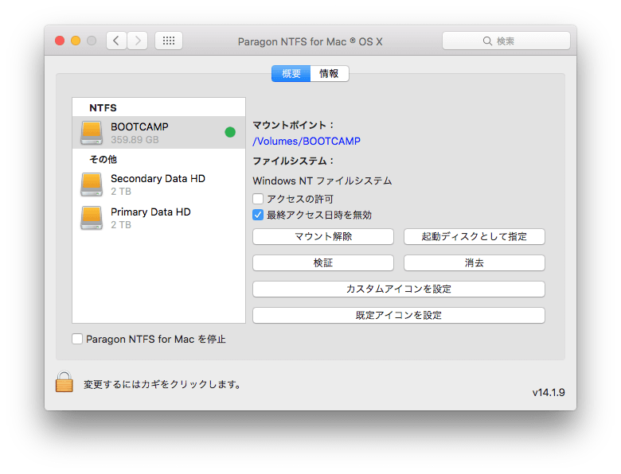Click the NTFS section header
Screen dimensions: 621x474
103,107
